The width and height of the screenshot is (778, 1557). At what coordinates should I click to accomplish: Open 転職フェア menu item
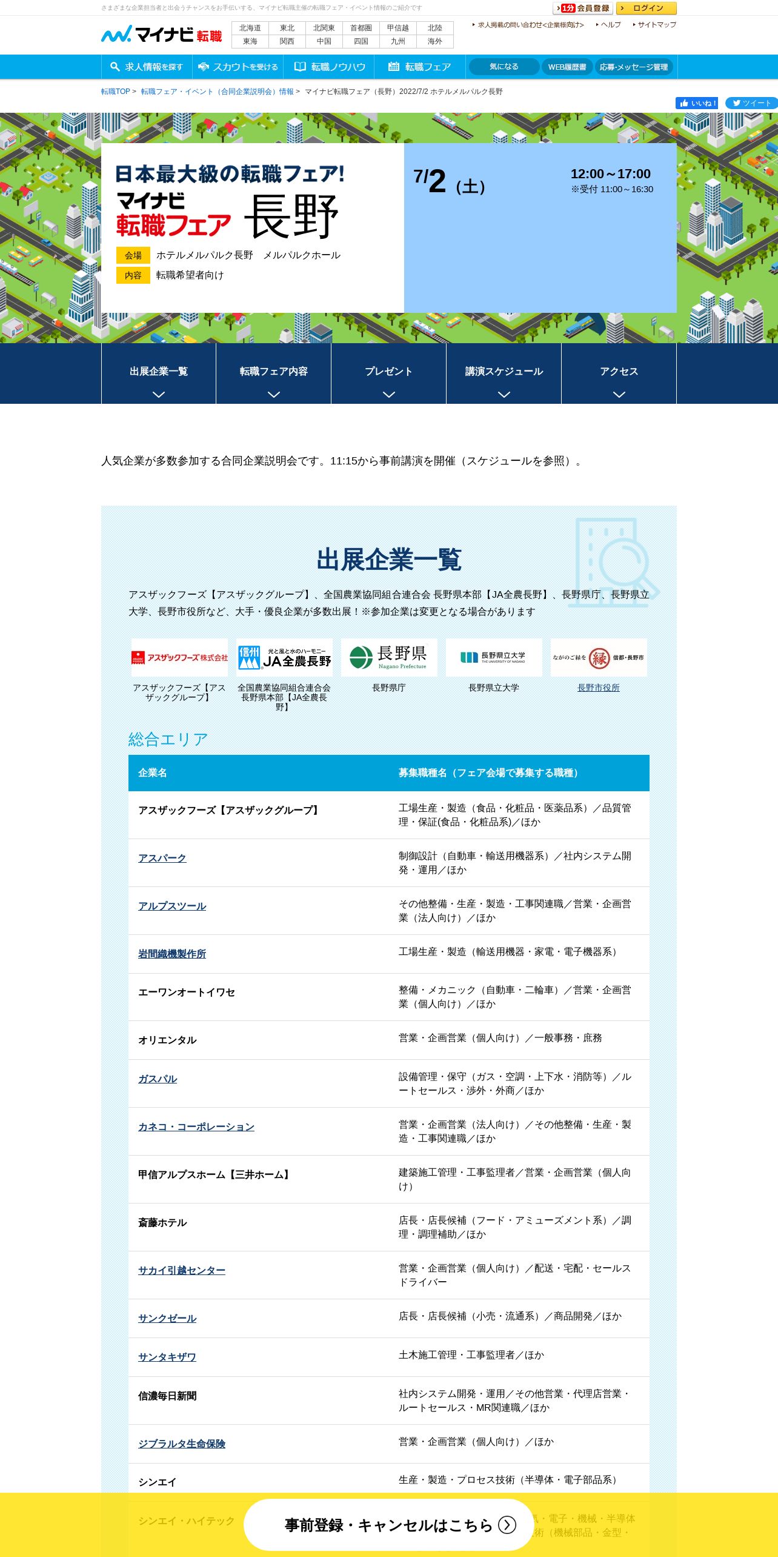pyautogui.click(x=420, y=67)
